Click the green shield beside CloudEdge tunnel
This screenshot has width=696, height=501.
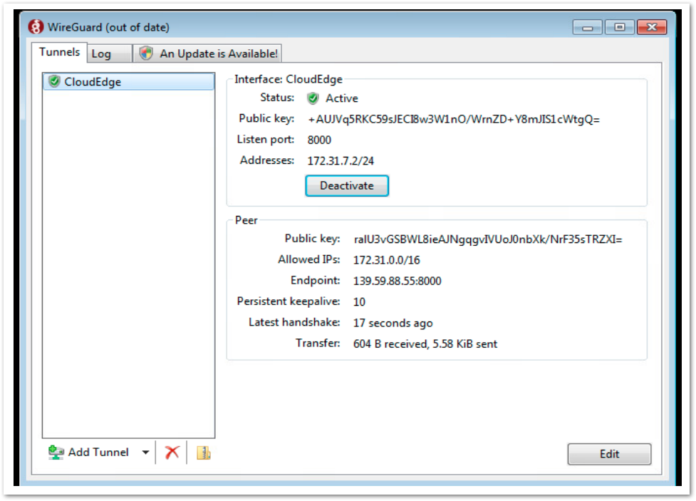54,82
